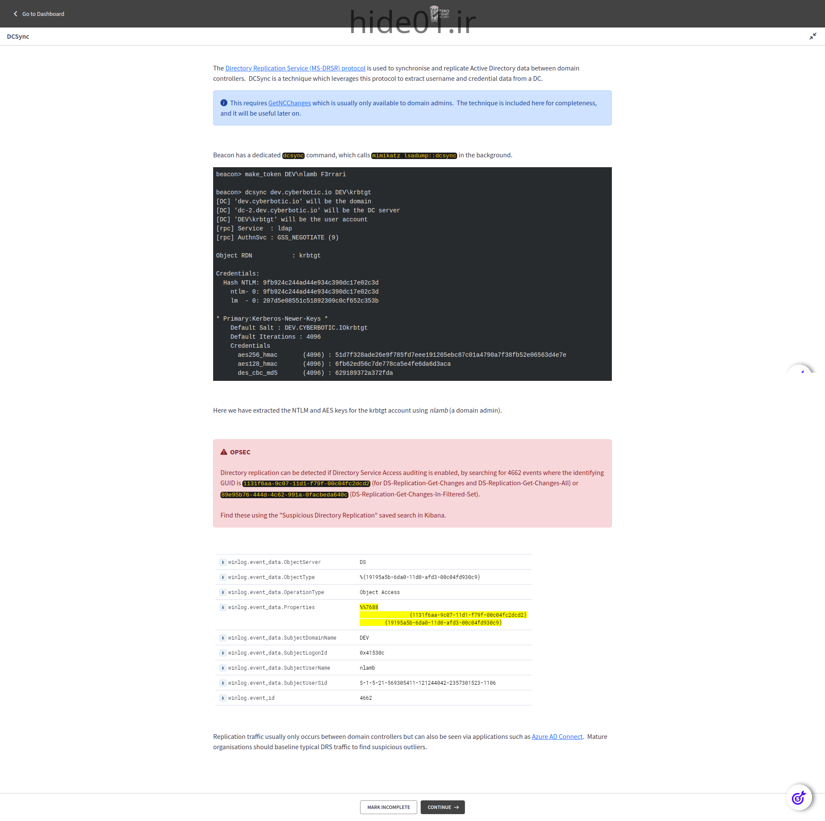
Task: Click the k icon beside winlog.event_data.SubjectLogonId
Action: point(223,653)
